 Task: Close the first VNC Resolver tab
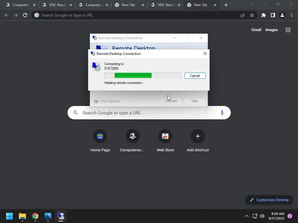tap(71, 5)
